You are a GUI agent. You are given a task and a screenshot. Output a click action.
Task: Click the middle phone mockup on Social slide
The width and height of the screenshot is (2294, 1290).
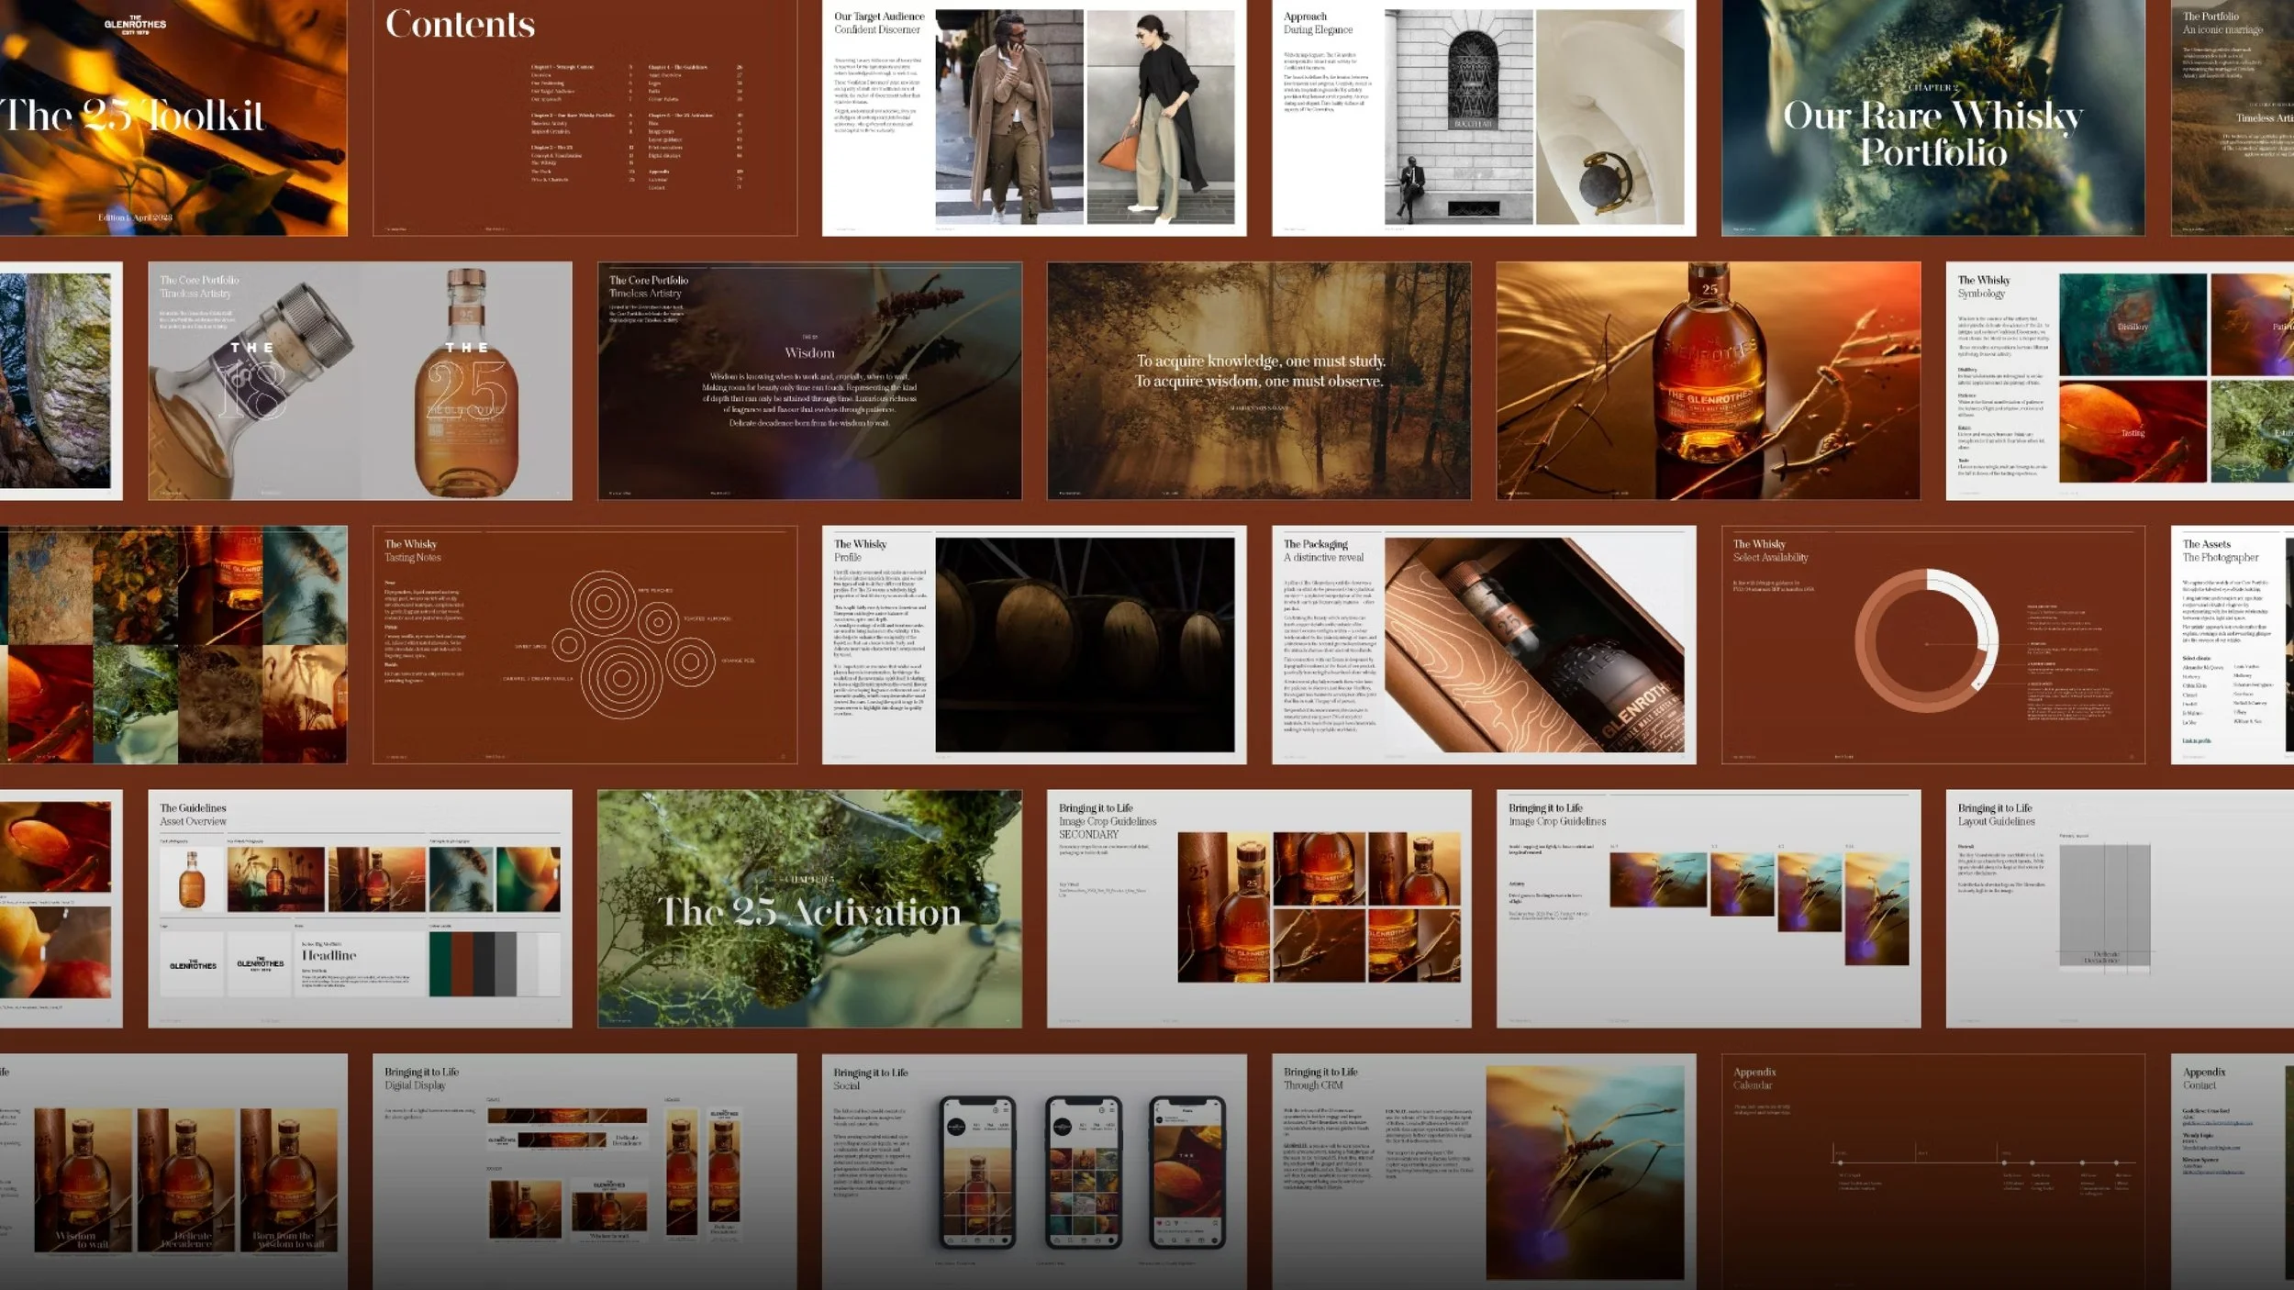click(x=1083, y=1173)
